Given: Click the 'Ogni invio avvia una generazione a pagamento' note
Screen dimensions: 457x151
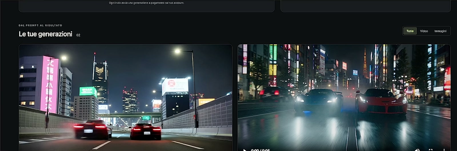Looking at the screenshot, I should [147, 3].
